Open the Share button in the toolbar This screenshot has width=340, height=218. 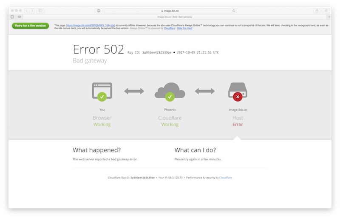point(317,11)
